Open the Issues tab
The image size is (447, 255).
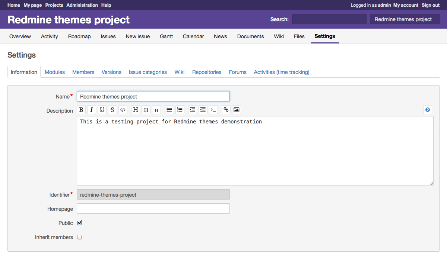pyautogui.click(x=108, y=36)
